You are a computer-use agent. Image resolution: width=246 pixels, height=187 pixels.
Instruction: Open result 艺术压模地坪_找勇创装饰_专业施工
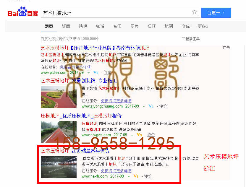click(79, 81)
